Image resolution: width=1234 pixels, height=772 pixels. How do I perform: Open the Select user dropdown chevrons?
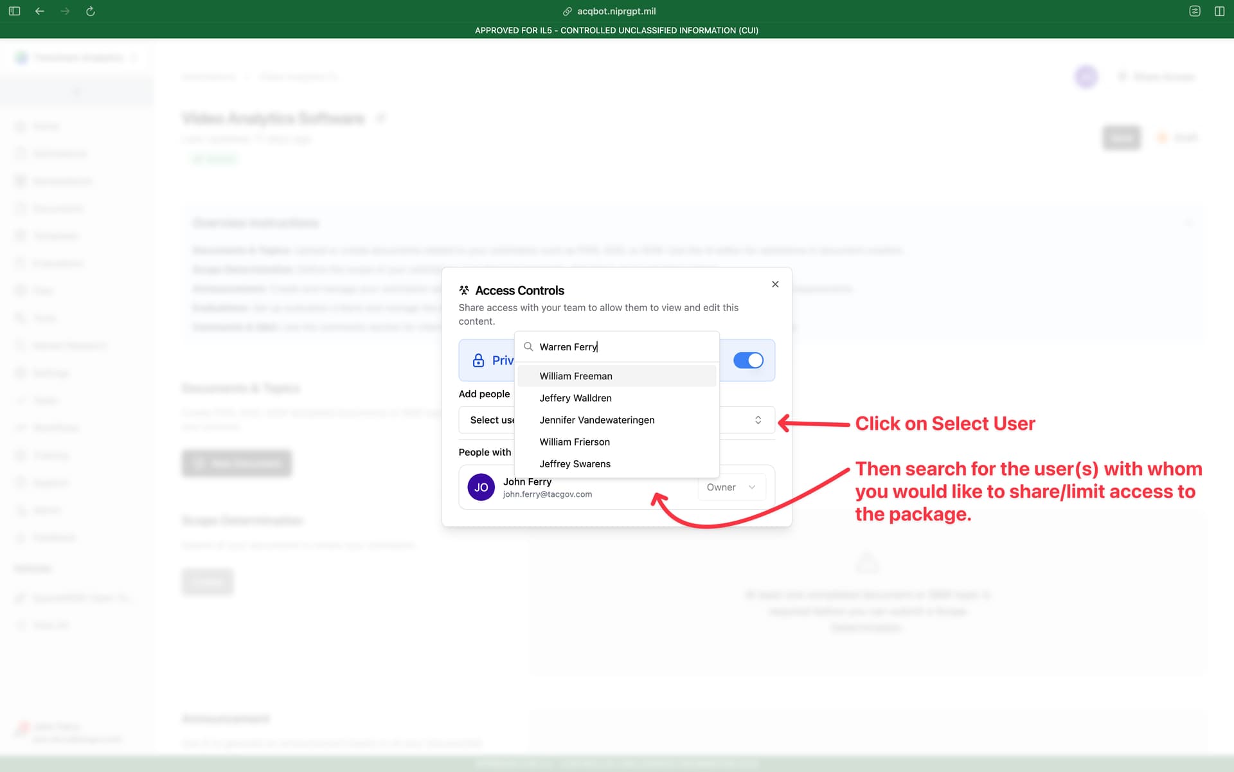[x=758, y=420]
